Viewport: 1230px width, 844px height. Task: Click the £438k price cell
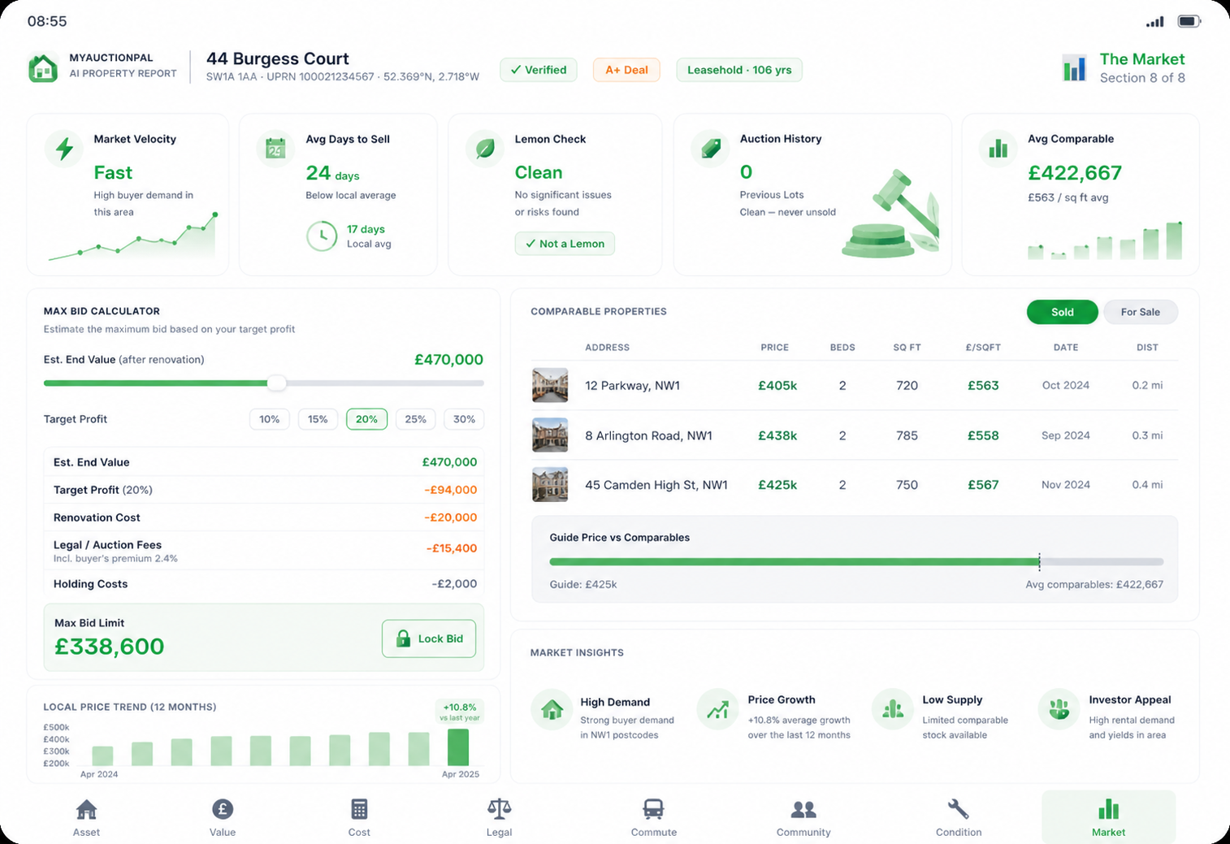(x=777, y=436)
